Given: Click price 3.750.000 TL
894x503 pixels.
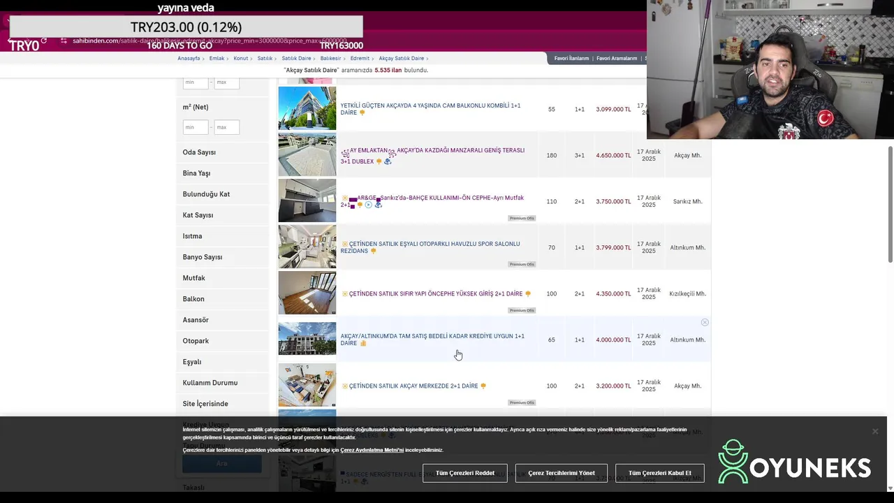Looking at the screenshot, I should pyautogui.click(x=613, y=202).
